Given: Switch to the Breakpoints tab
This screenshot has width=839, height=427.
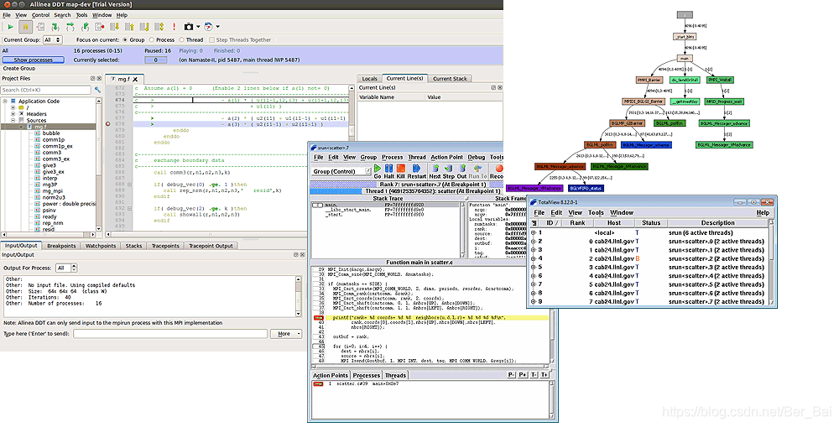Looking at the screenshot, I should 61,246.
